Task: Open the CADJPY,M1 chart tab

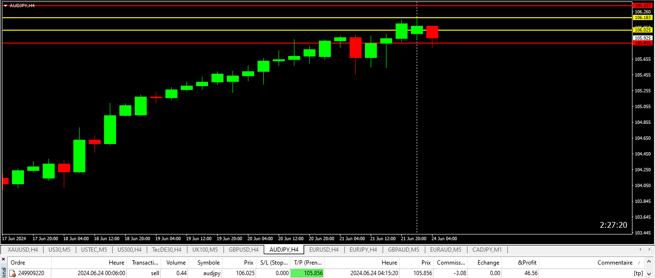Action: tap(487, 249)
